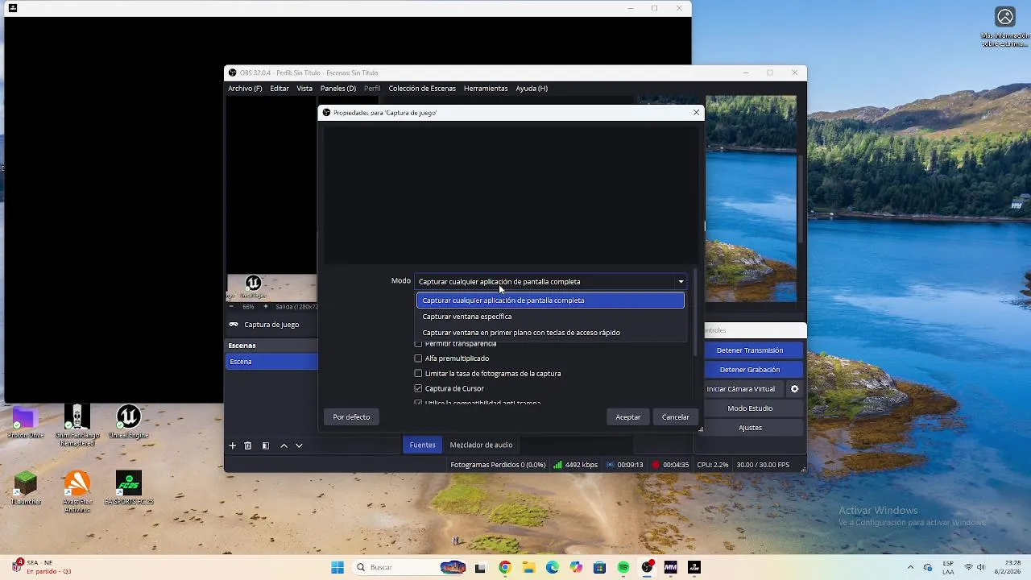Screen dimensions: 1031x580
Task: Click Por defecto button
Action: (352, 417)
